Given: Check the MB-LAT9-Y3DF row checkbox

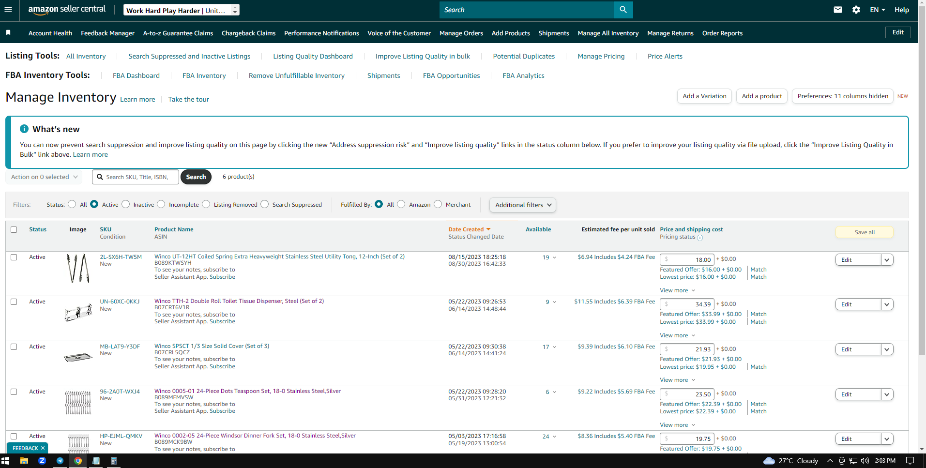Looking at the screenshot, I should pyautogui.click(x=14, y=347).
